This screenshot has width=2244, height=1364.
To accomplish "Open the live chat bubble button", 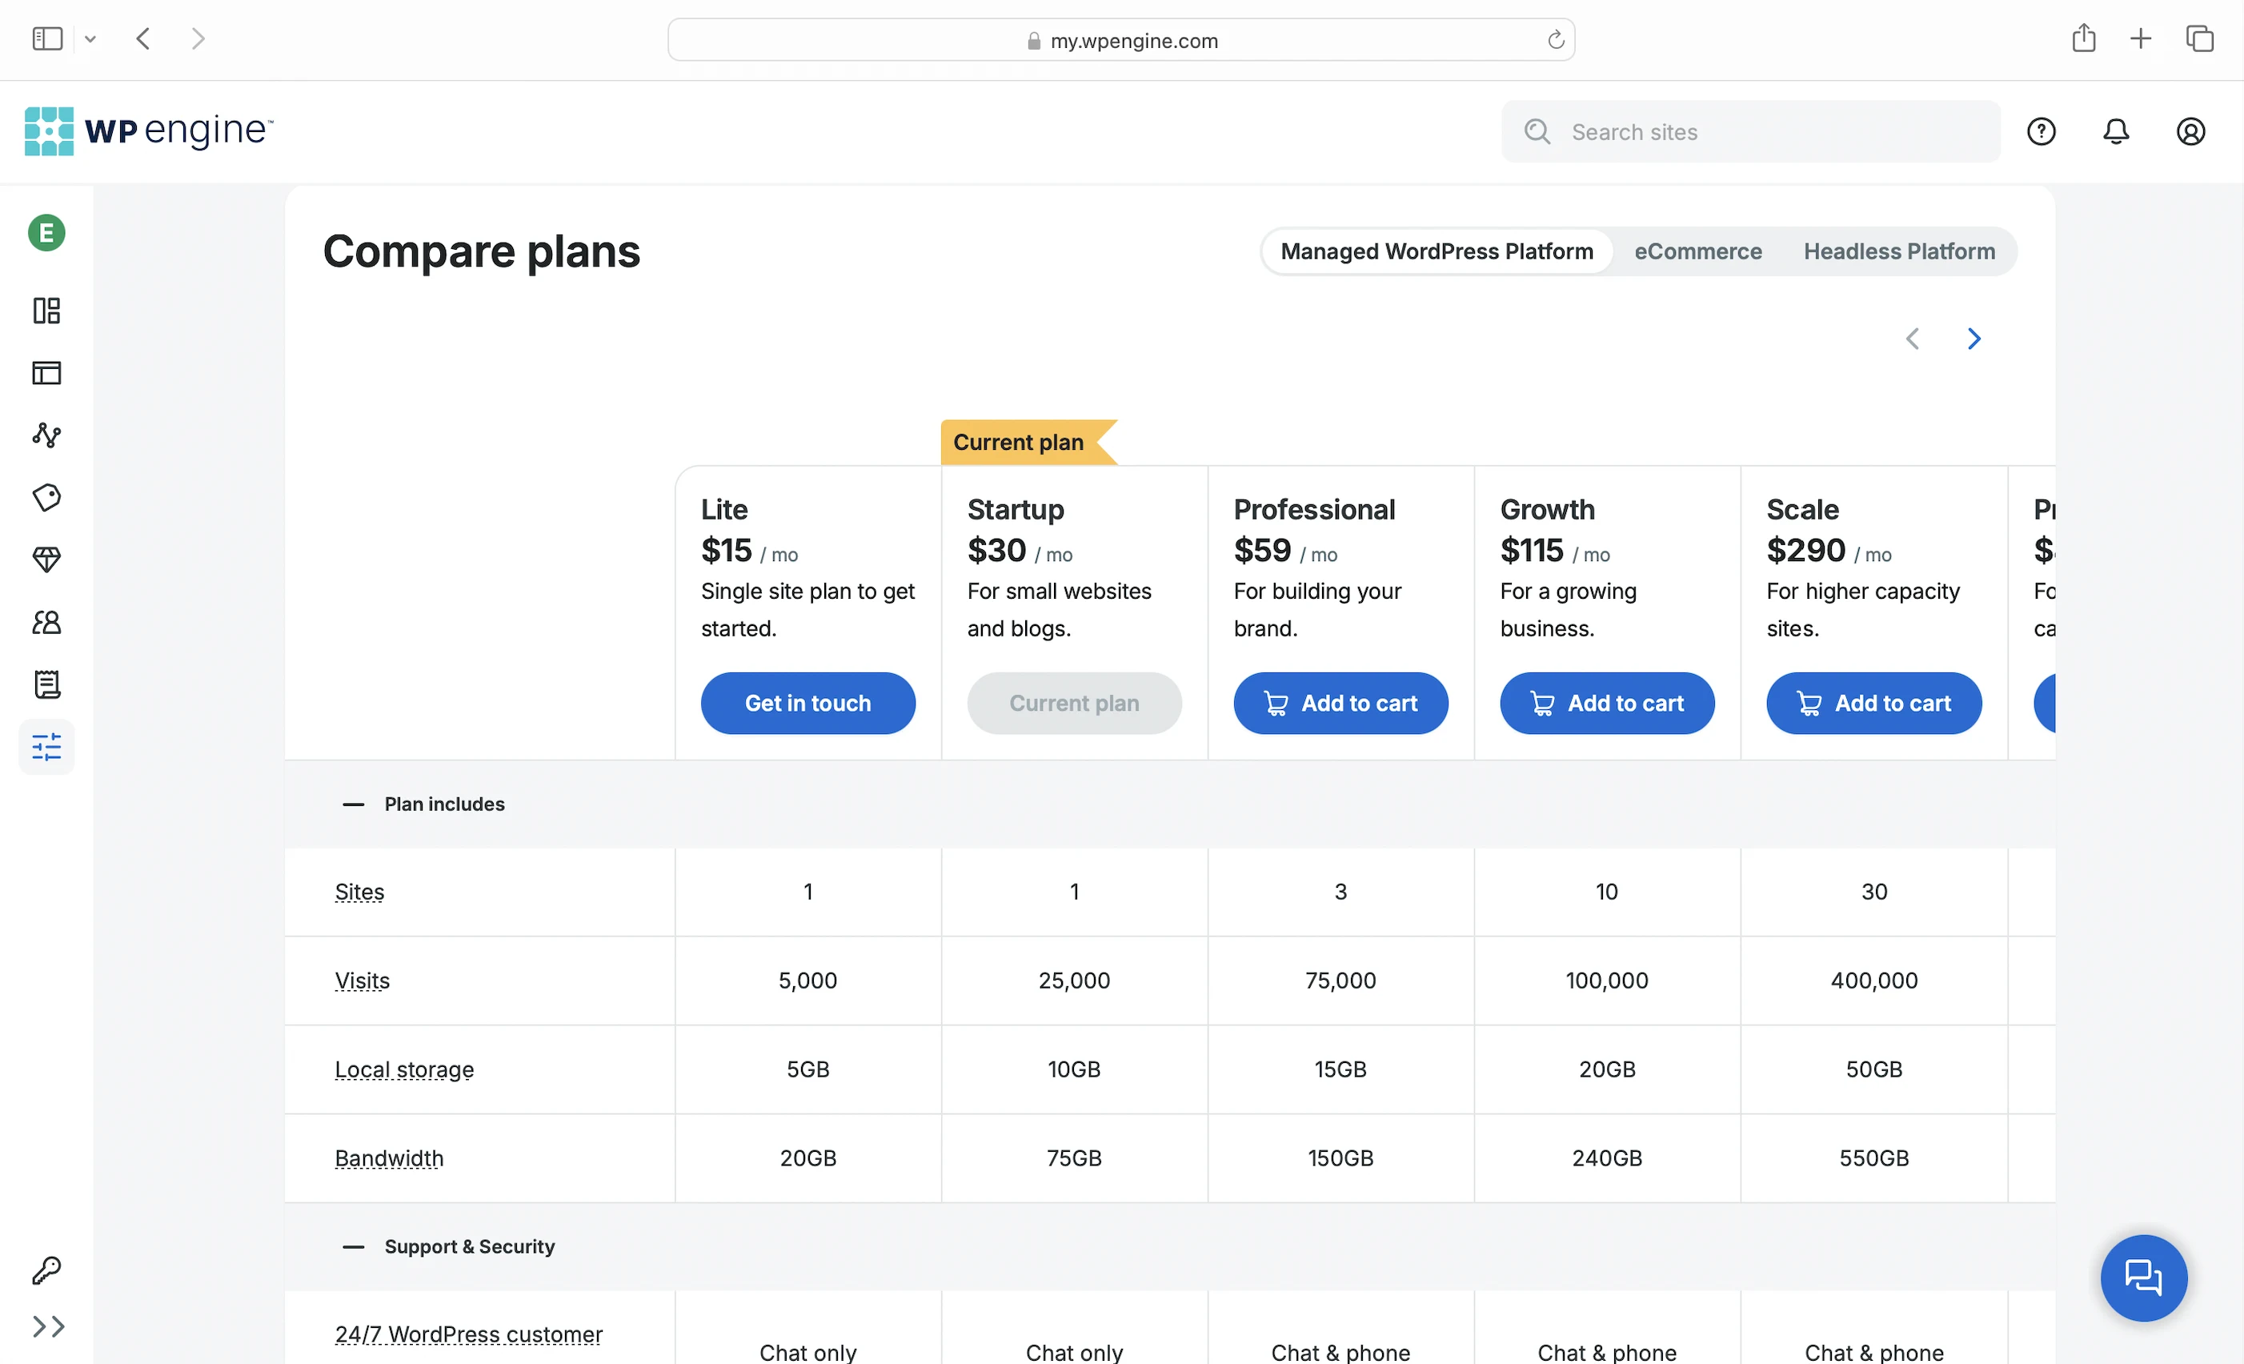I will (x=2143, y=1278).
